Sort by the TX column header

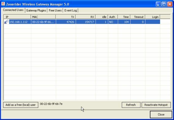(66, 17)
